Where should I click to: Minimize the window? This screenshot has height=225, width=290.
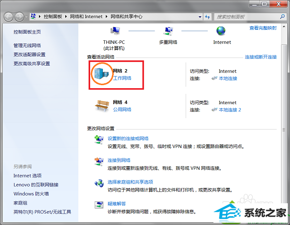255,4
